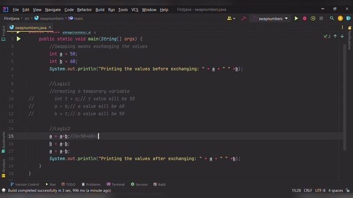Viewport: 353px width, 198px height.
Task: Open Code With Me dropdown
Action: 231,18
